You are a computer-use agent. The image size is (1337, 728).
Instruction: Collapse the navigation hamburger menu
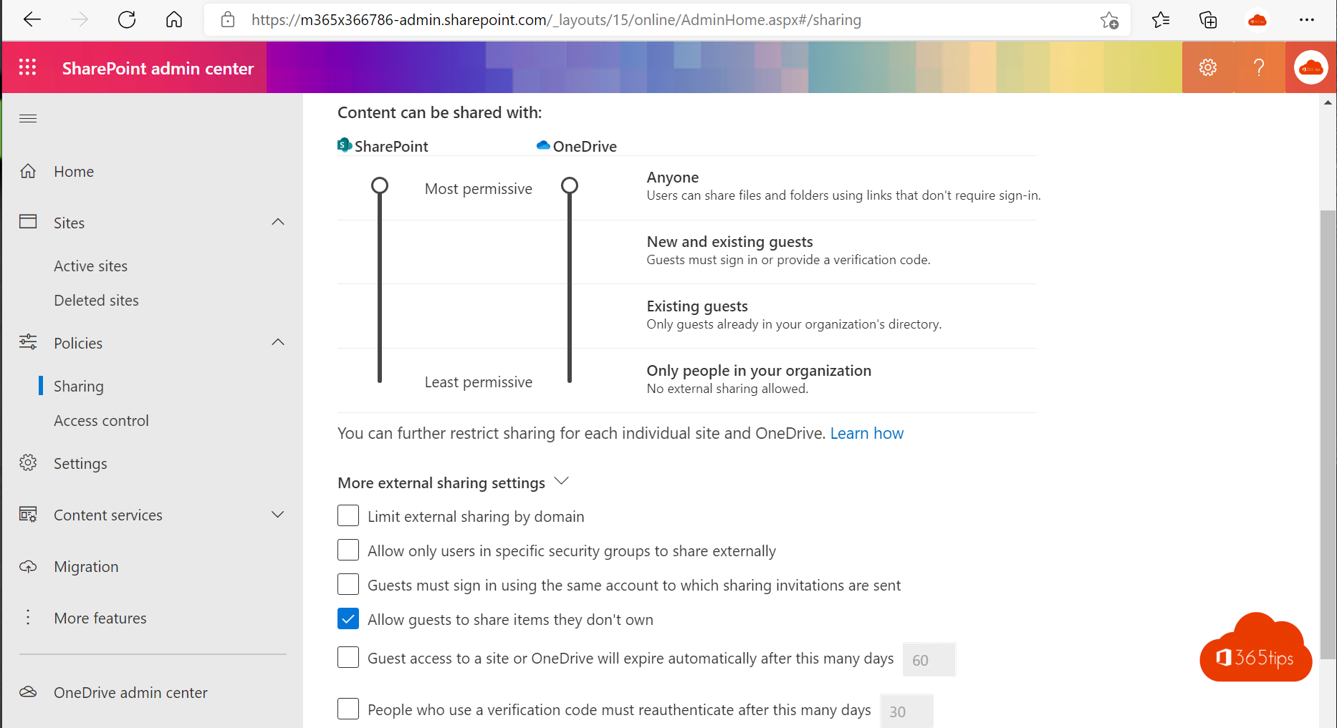(x=28, y=118)
